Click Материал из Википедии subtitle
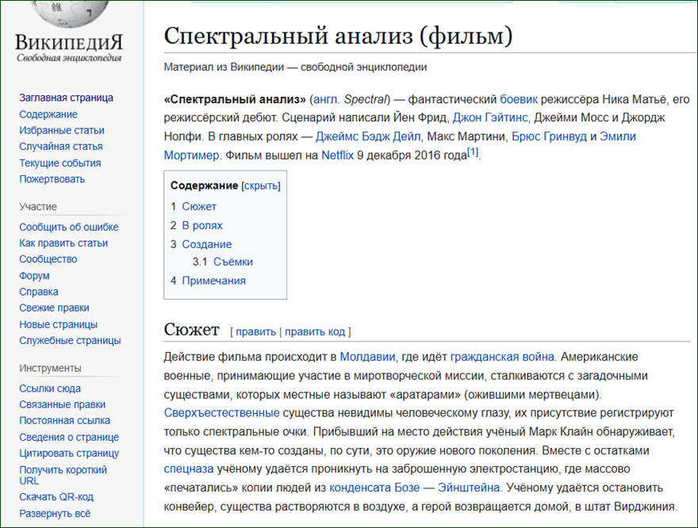 click(295, 67)
